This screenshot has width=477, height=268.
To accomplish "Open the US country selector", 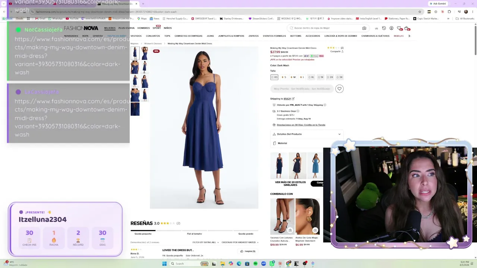I will 376,28.
